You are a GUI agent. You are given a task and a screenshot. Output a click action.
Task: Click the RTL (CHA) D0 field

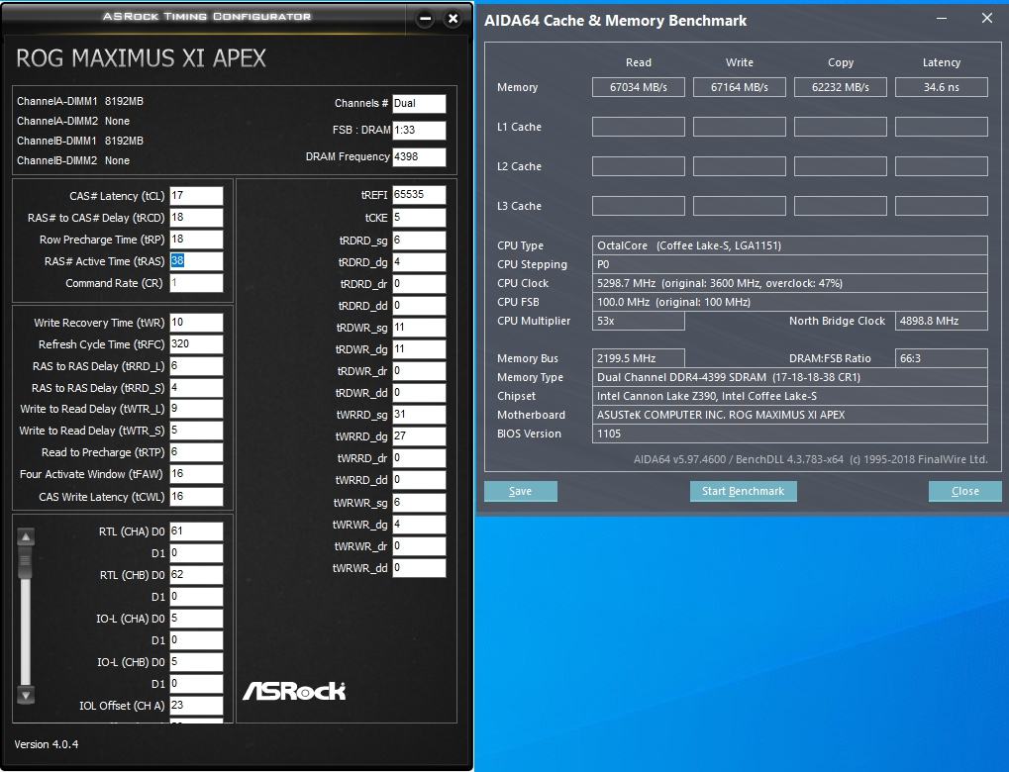pos(196,531)
